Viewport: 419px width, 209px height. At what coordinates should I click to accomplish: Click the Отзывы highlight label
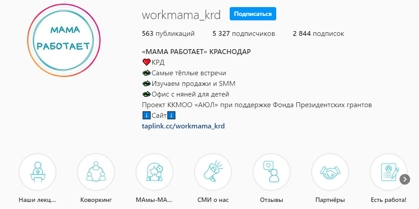(x=271, y=200)
